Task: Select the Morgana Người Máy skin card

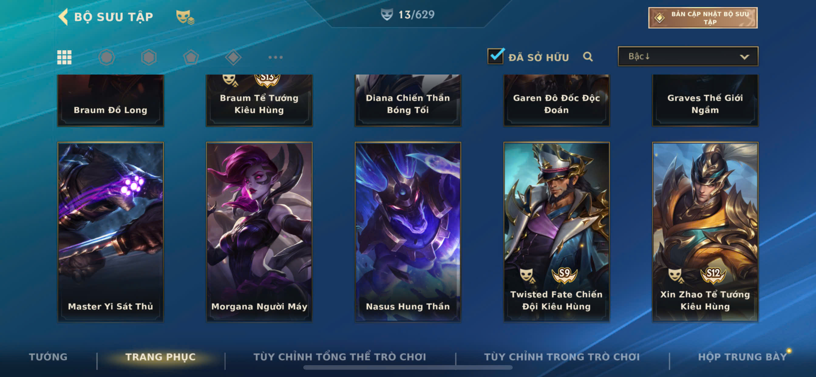Action: pos(259,232)
